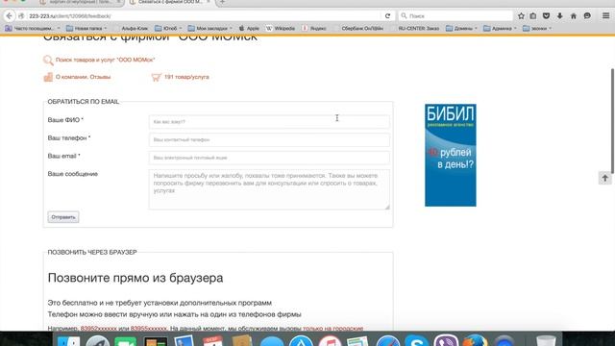Open the chat bubble toolbar icon
This screenshot has width=615, height=346.
(587, 16)
